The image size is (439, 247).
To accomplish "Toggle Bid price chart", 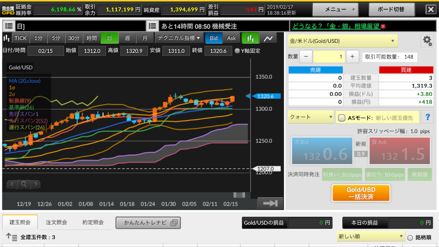I will coord(213,38).
